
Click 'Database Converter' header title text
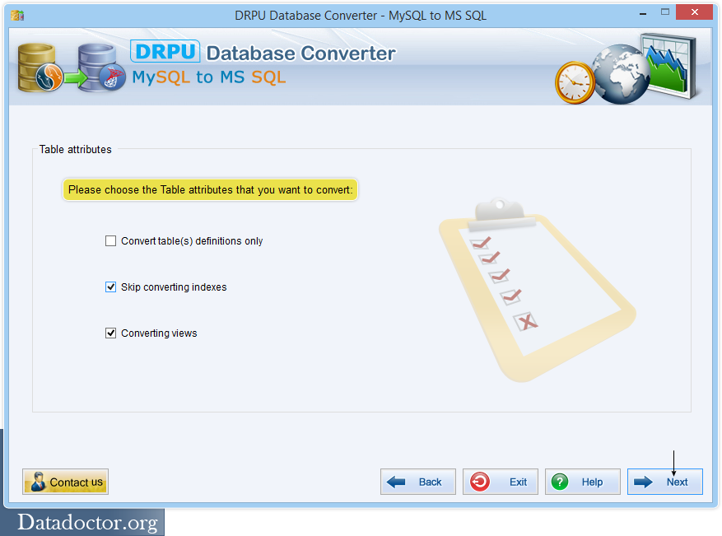(301, 53)
